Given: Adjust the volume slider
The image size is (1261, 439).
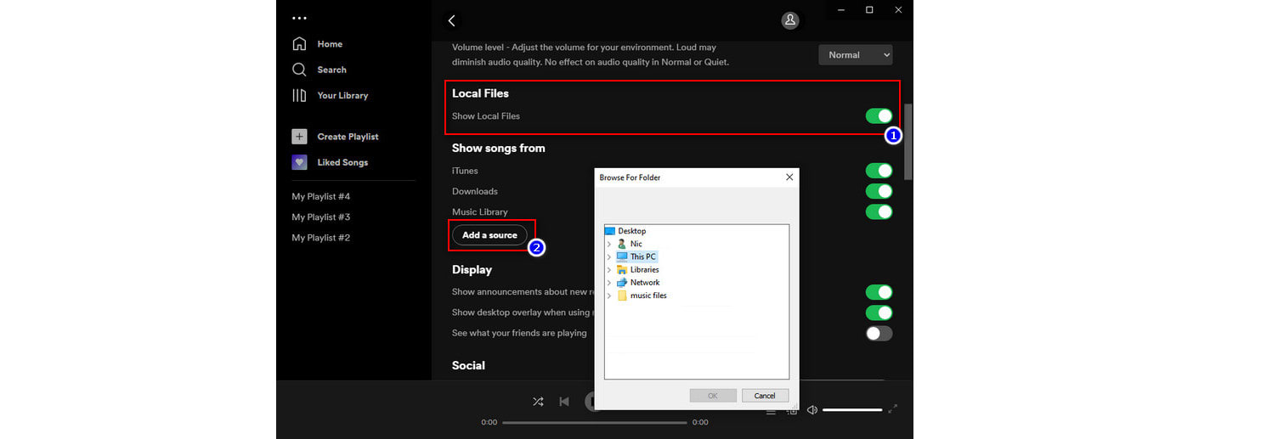Looking at the screenshot, I should coord(852,410).
